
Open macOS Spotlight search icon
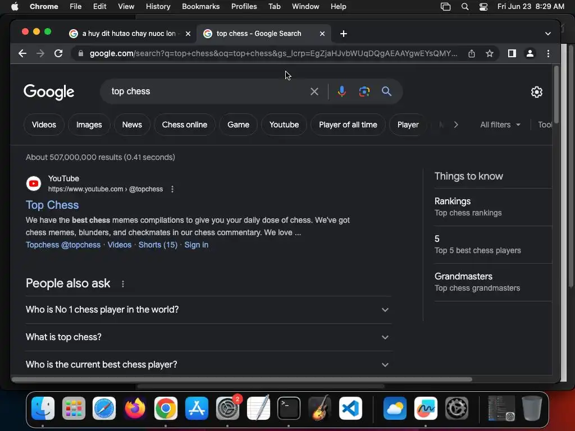[464, 7]
